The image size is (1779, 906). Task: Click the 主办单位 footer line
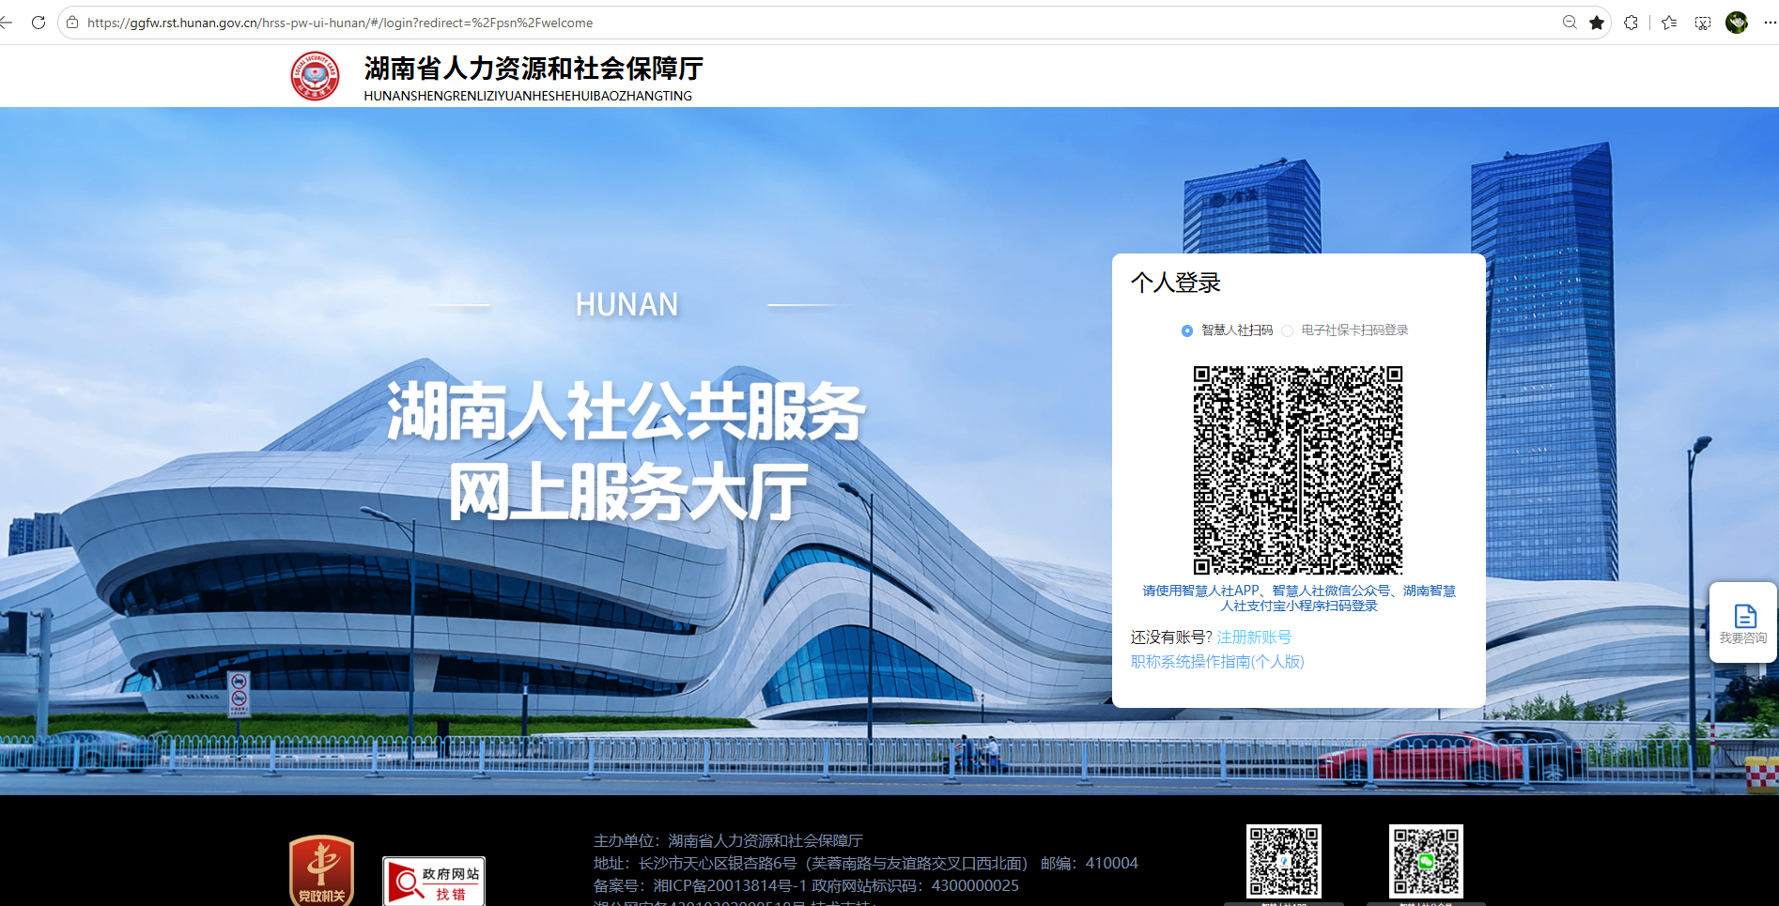click(728, 840)
